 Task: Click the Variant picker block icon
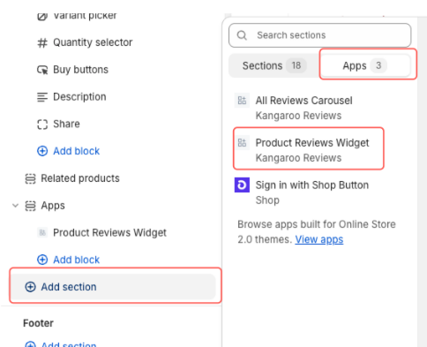[42, 16]
